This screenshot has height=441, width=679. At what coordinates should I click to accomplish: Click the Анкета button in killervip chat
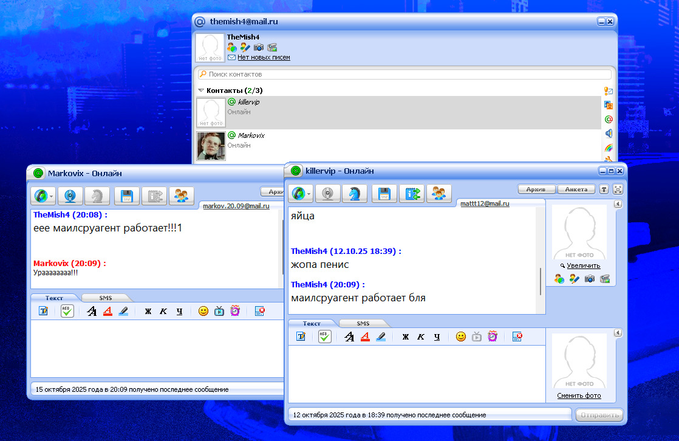tap(576, 189)
